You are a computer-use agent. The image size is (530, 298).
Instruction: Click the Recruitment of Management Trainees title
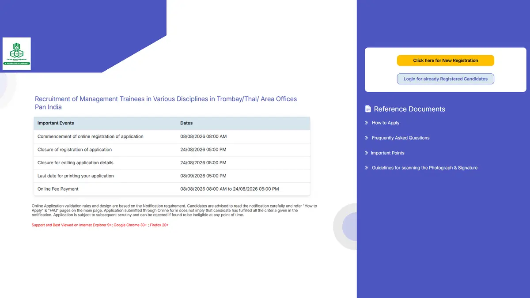[x=166, y=103]
